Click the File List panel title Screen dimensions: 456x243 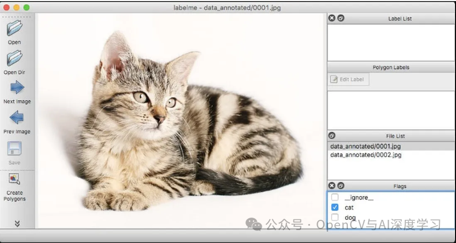396,136
